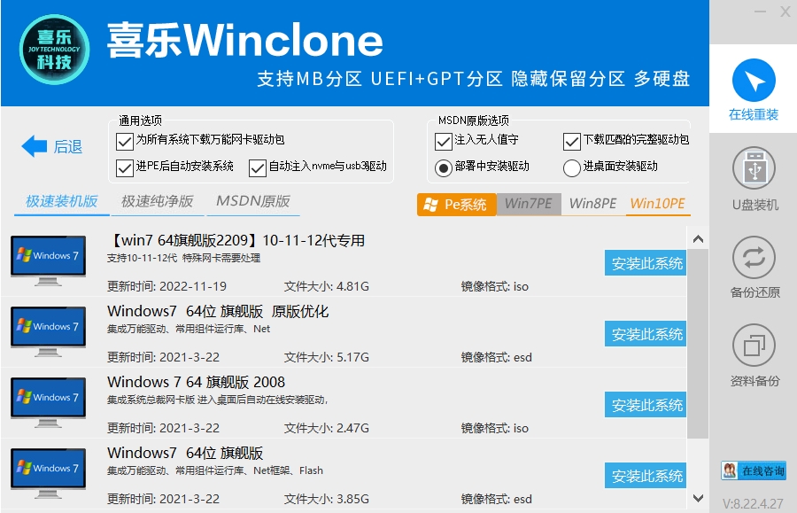This screenshot has height=513, width=797.
Task: Select 进桌面安装驱动 radio button
Action: [572, 167]
